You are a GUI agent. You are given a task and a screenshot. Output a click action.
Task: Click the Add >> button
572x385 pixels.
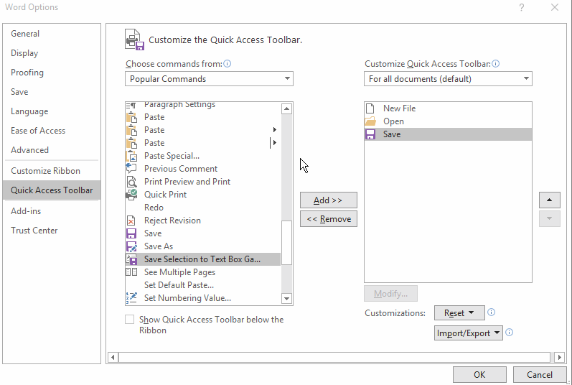(x=328, y=200)
